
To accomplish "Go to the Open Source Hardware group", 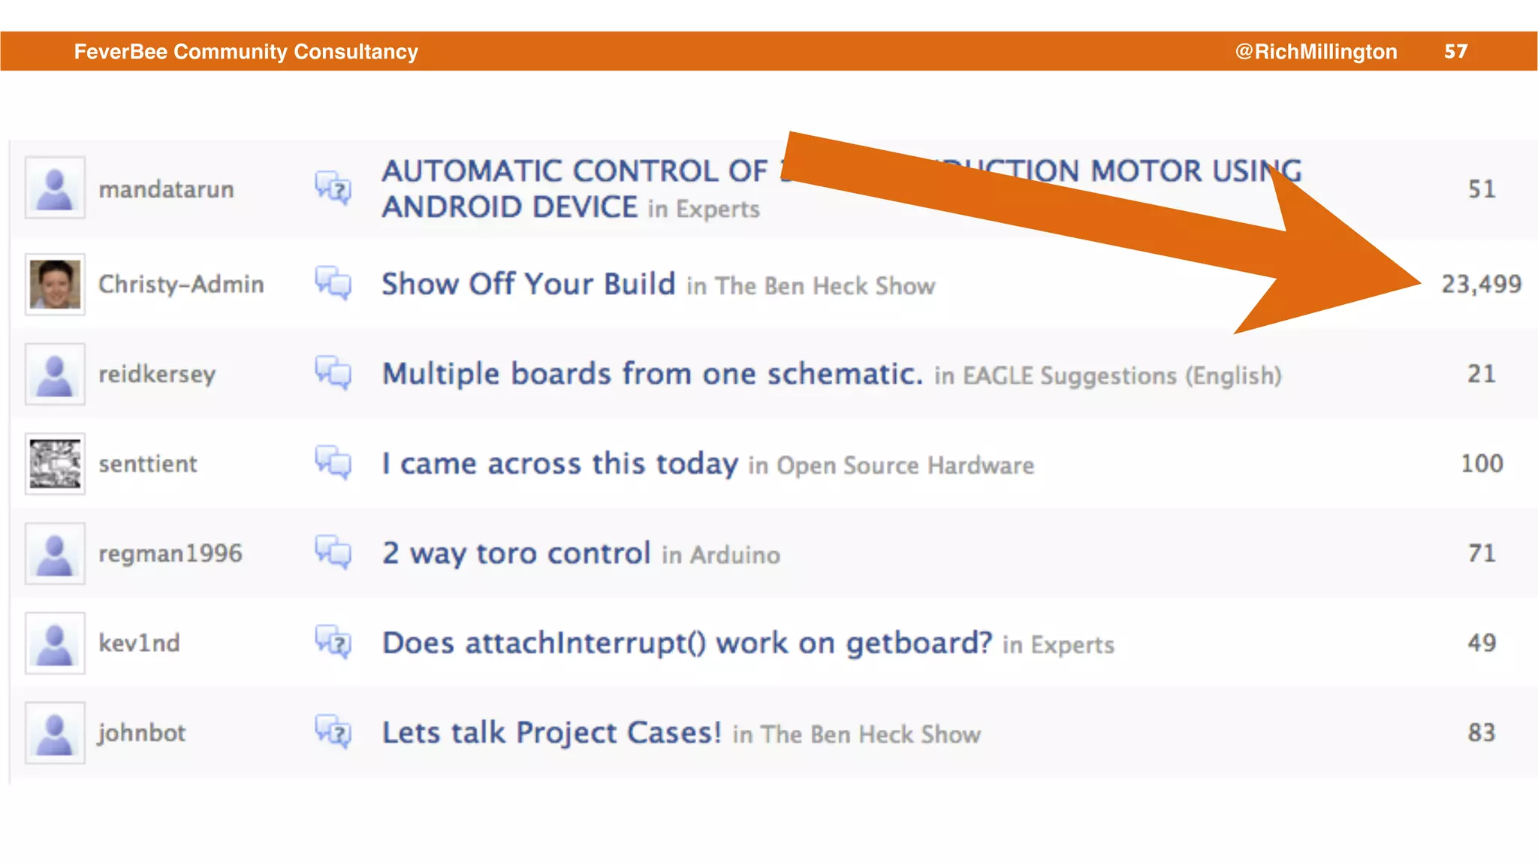I will click(905, 466).
